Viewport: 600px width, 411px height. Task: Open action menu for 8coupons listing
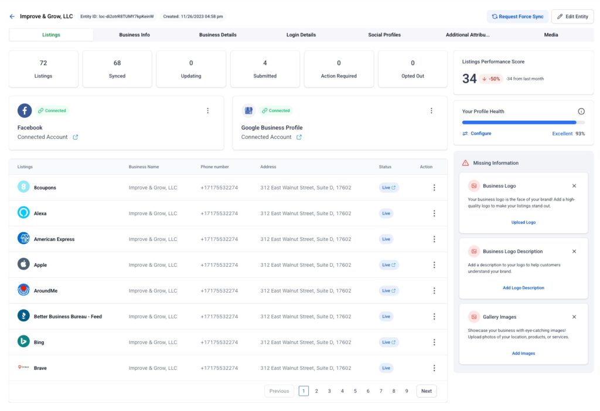(434, 188)
